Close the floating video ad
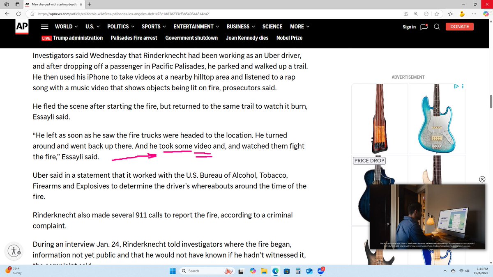Screen dimensions: 493x277 (482, 179)
